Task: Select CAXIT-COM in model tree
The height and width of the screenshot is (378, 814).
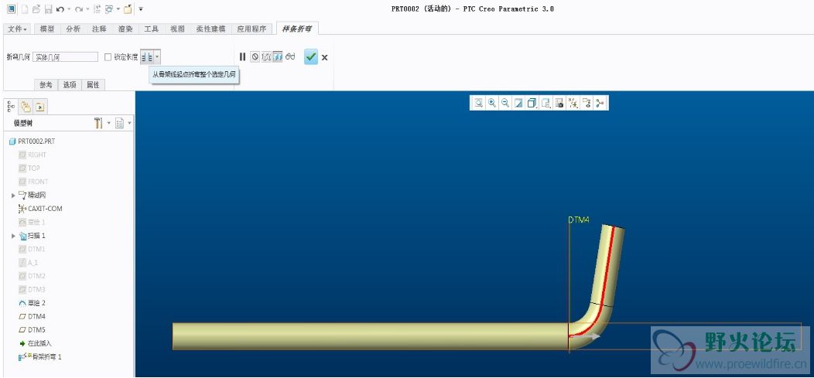Action: coord(40,209)
